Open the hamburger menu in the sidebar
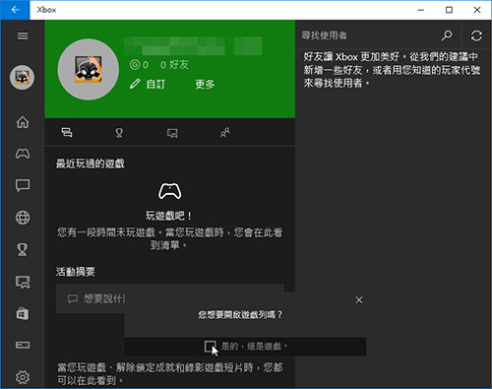492x389 pixels. point(23,35)
